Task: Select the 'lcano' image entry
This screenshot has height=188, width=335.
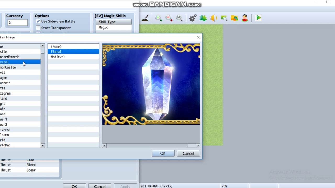Action: click(20, 135)
